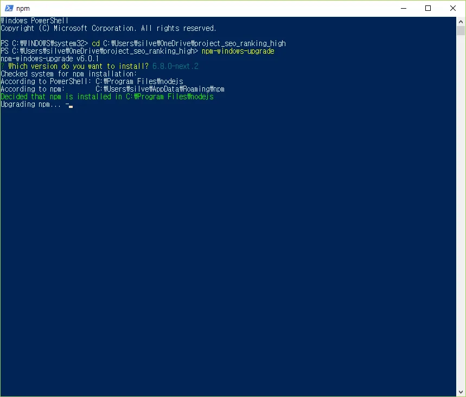Maximize the npm PowerShell window
The width and height of the screenshot is (466, 397).
pos(428,8)
